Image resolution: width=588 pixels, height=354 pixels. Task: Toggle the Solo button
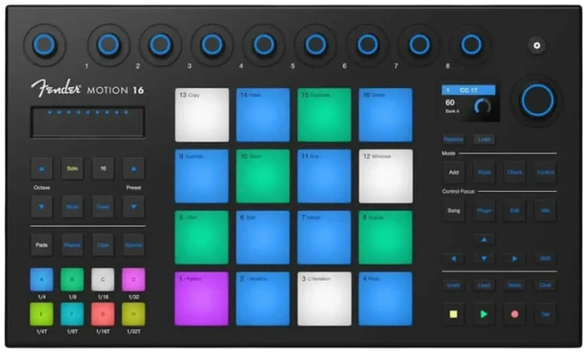tap(73, 169)
